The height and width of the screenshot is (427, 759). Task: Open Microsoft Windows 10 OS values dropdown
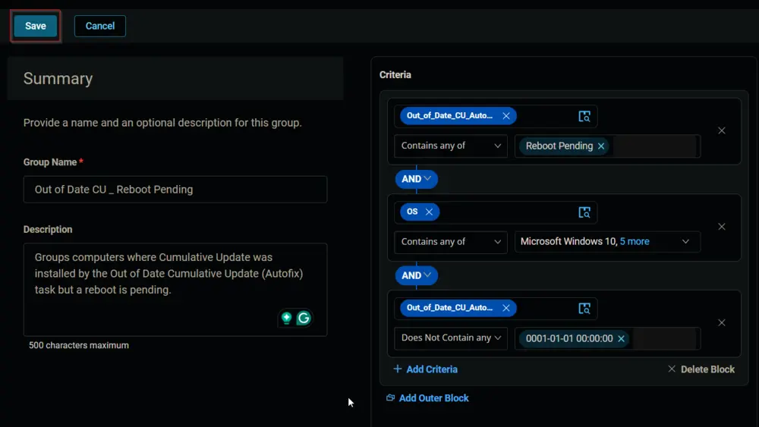coord(607,242)
